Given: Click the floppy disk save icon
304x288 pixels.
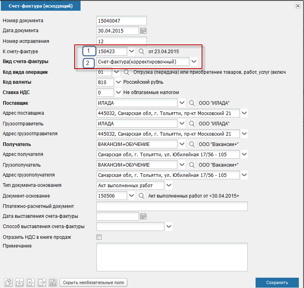Looking at the screenshot, I should (x=53, y=282).
